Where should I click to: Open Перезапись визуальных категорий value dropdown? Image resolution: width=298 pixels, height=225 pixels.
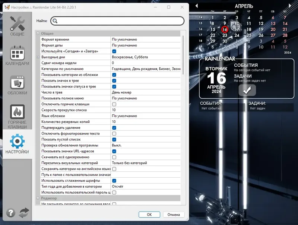click(x=146, y=163)
